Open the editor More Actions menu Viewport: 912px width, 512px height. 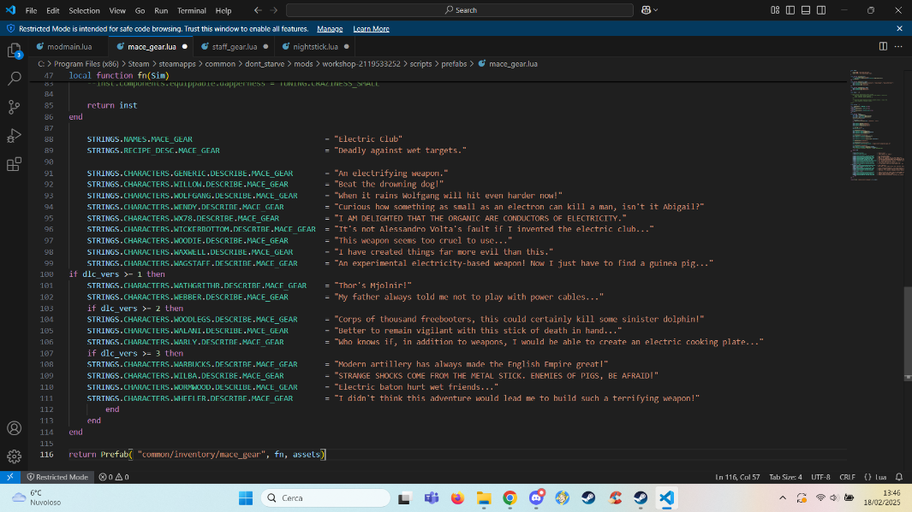tap(897, 46)
